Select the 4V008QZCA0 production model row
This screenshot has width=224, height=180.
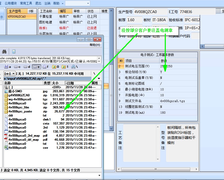click(22, 16)
